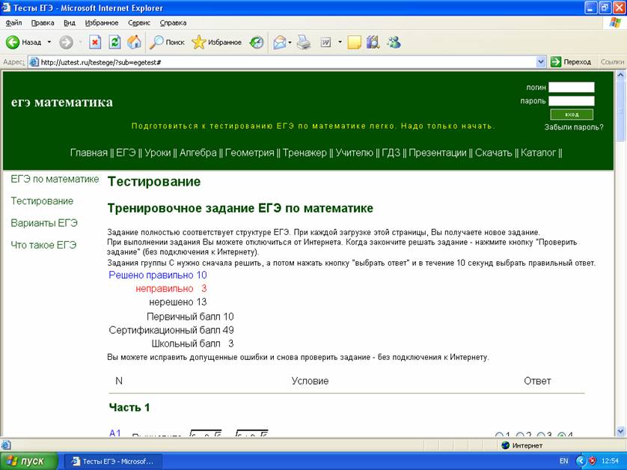The height and width of the screenshot is (470, 627).
Task: Open the Главная navigation link
Action: point(89,153)
